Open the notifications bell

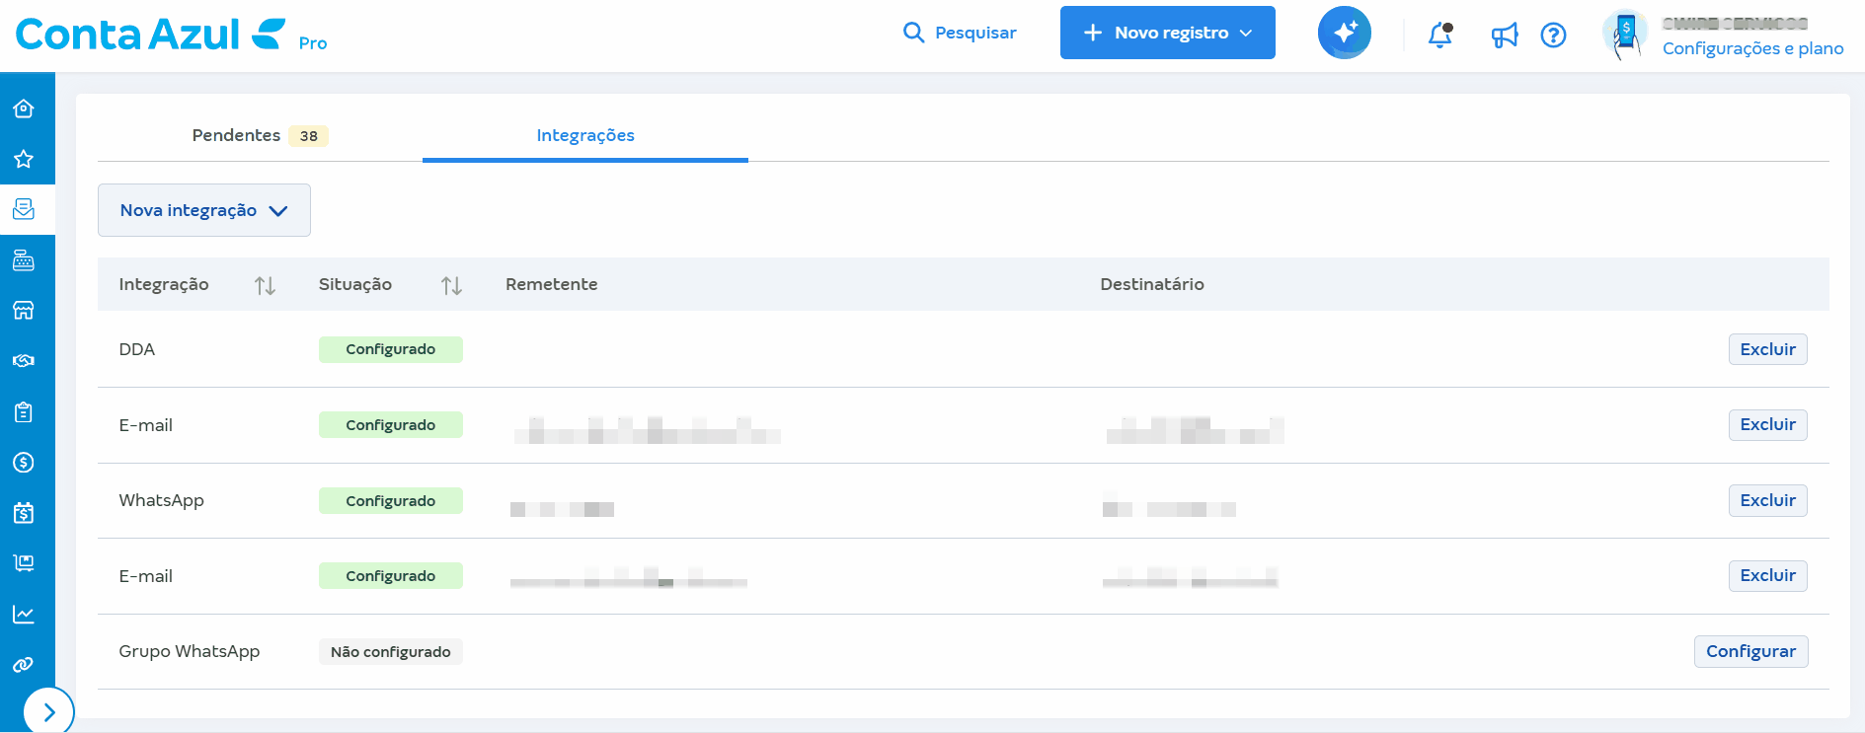(1440, 36)
